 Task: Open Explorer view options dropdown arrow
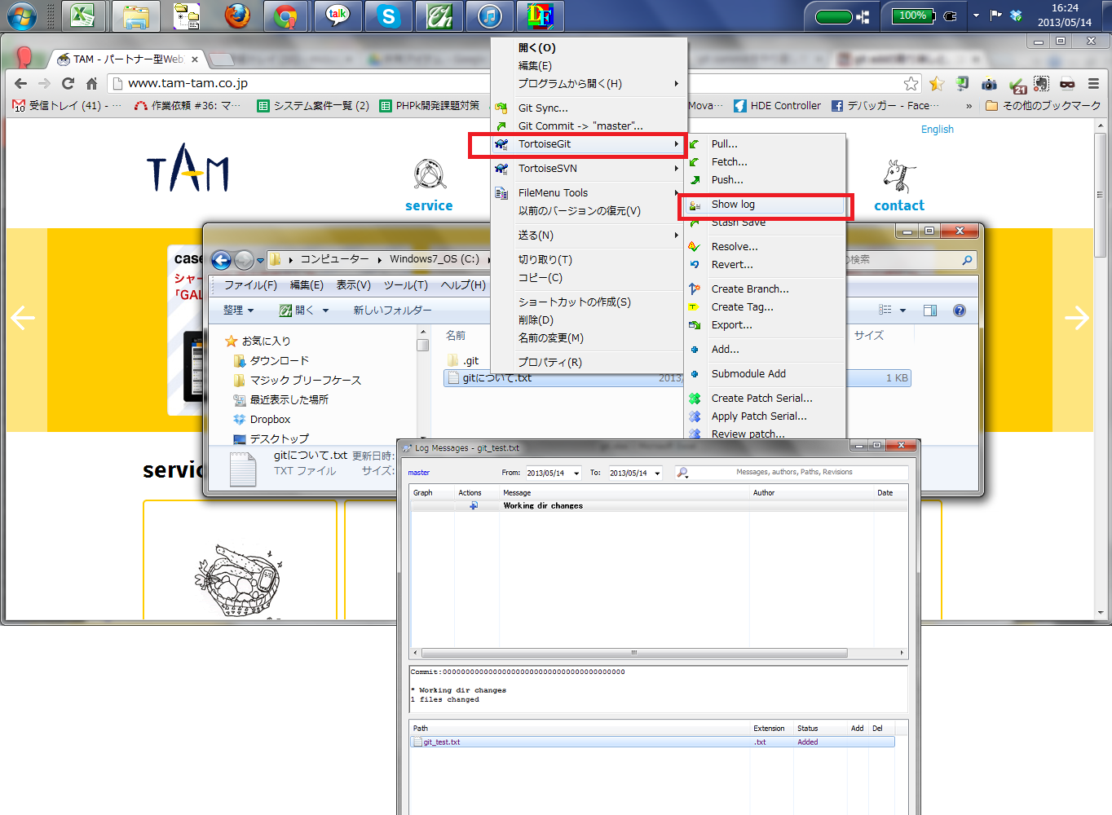click(x=902, y=310)
